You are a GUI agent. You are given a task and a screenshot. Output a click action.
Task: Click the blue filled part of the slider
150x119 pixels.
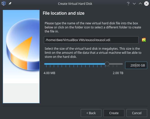point(75,64)
